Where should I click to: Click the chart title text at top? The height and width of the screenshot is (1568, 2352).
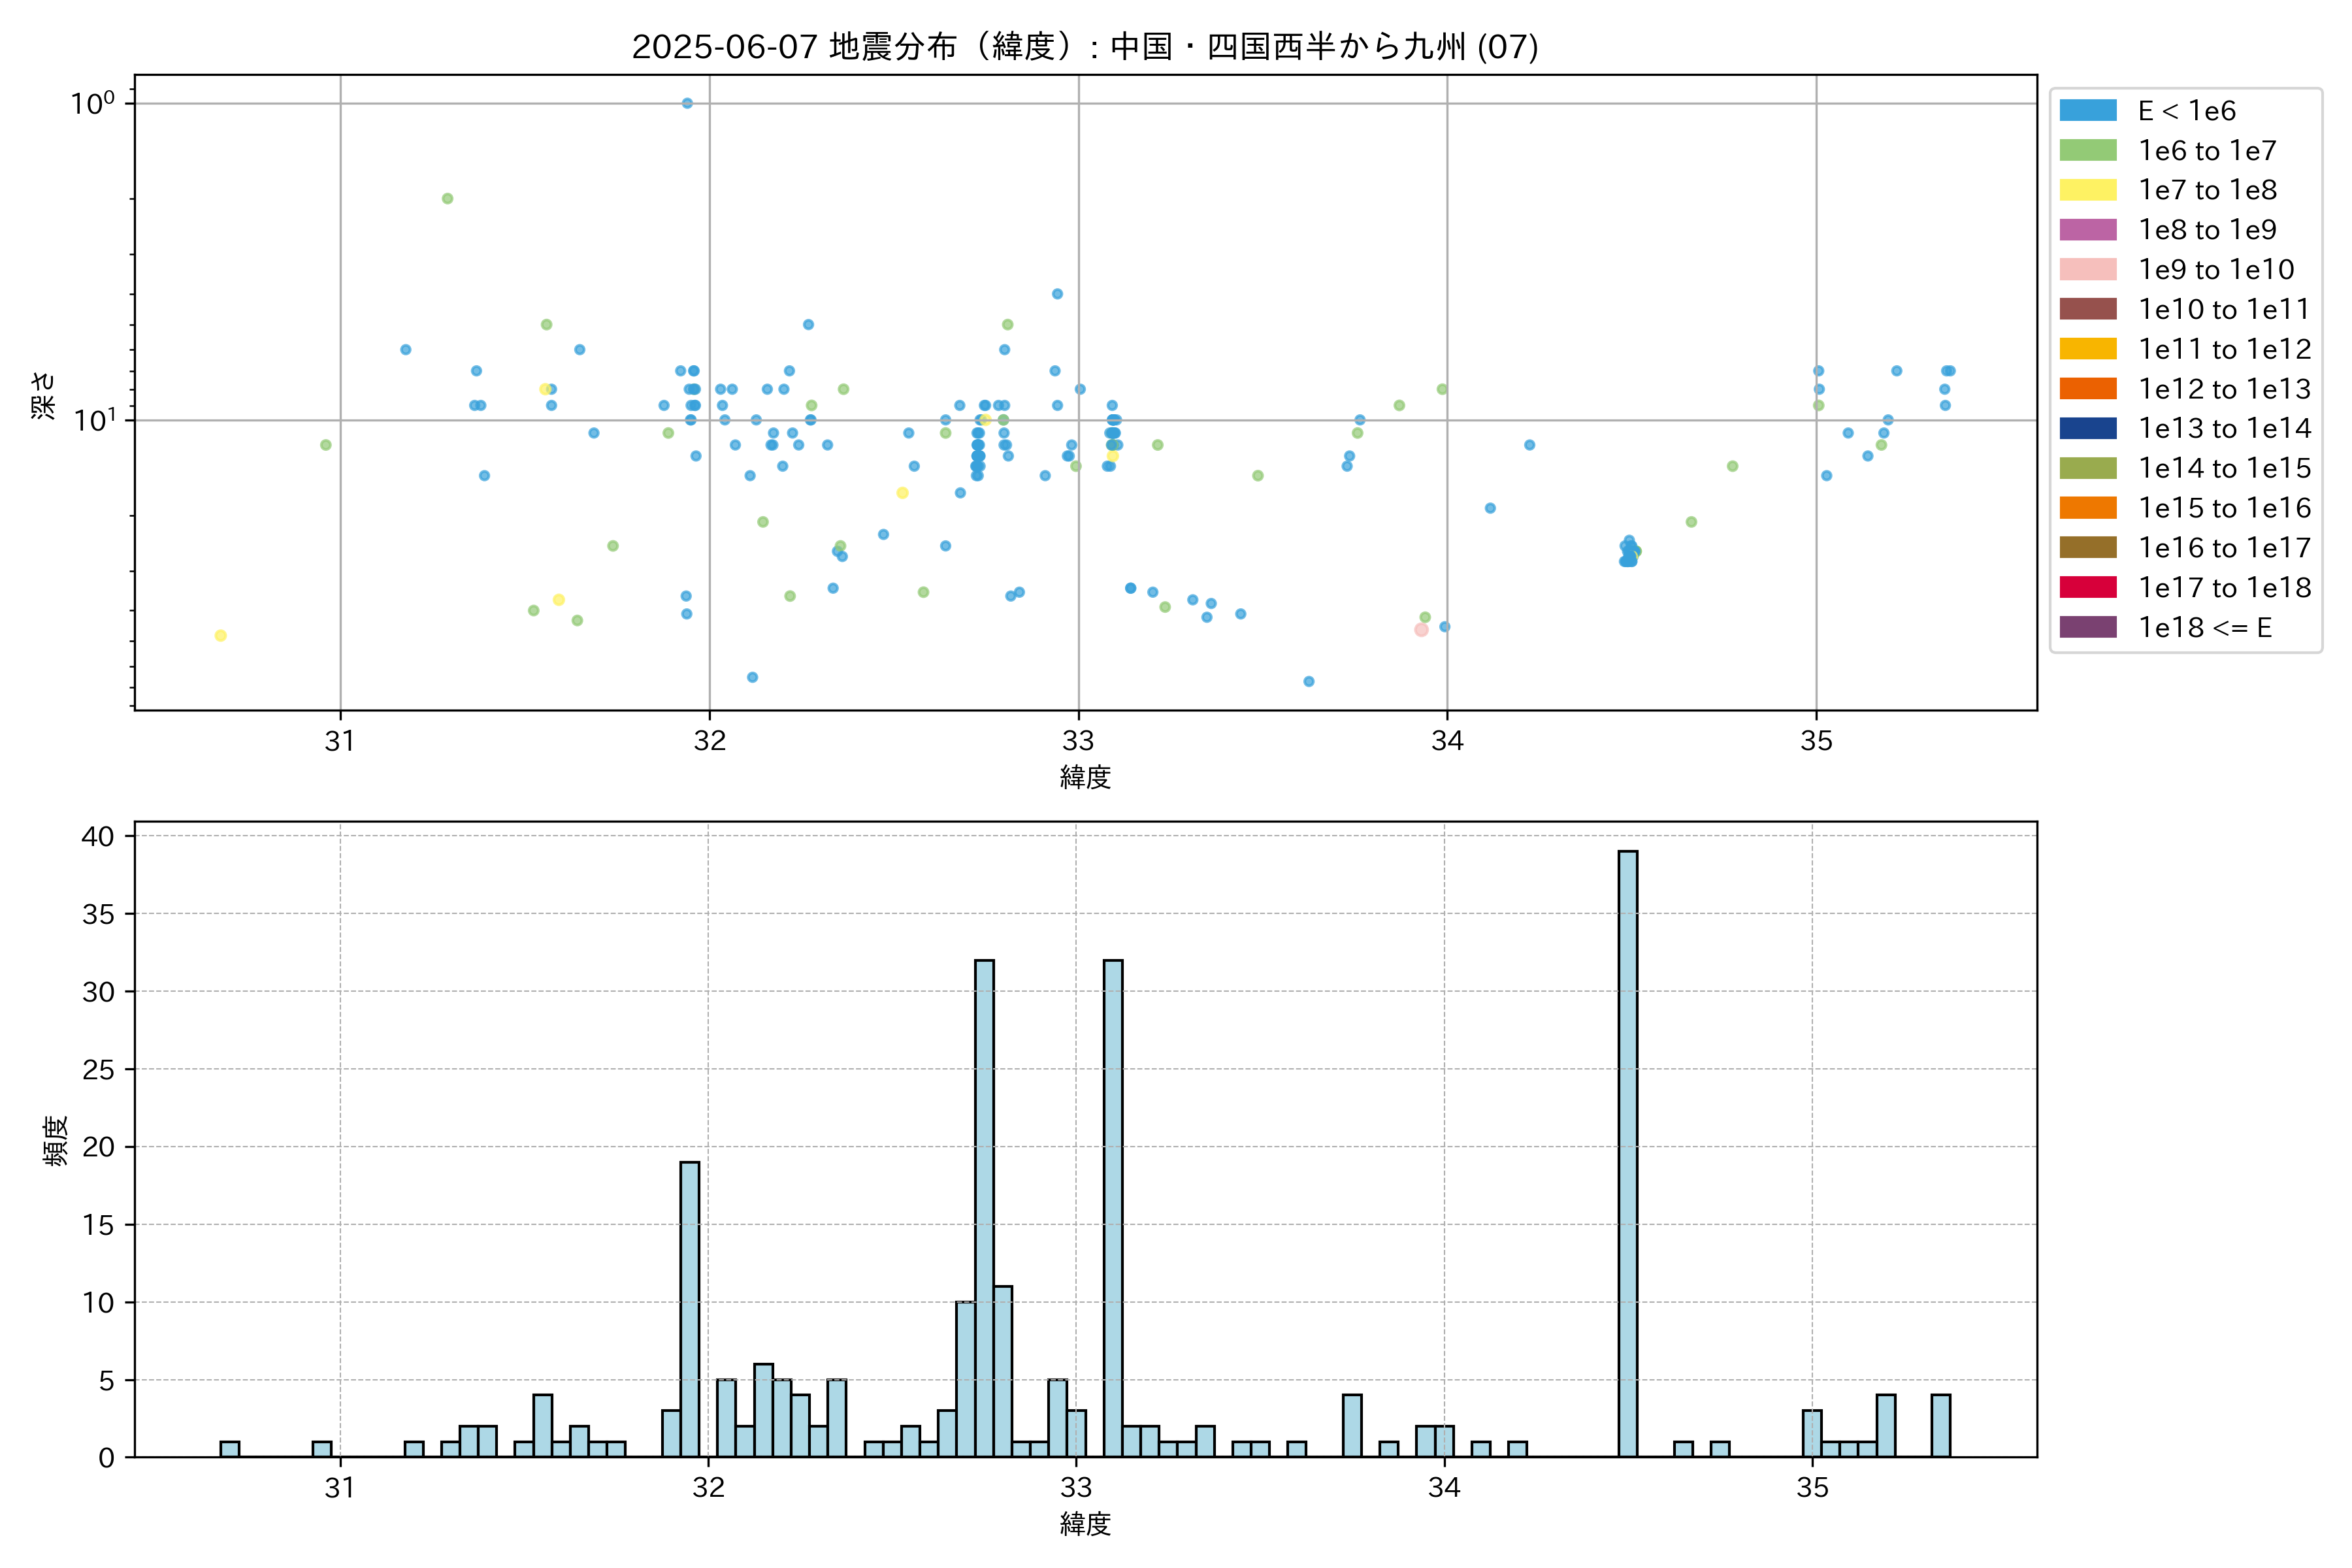(1084, 46)
